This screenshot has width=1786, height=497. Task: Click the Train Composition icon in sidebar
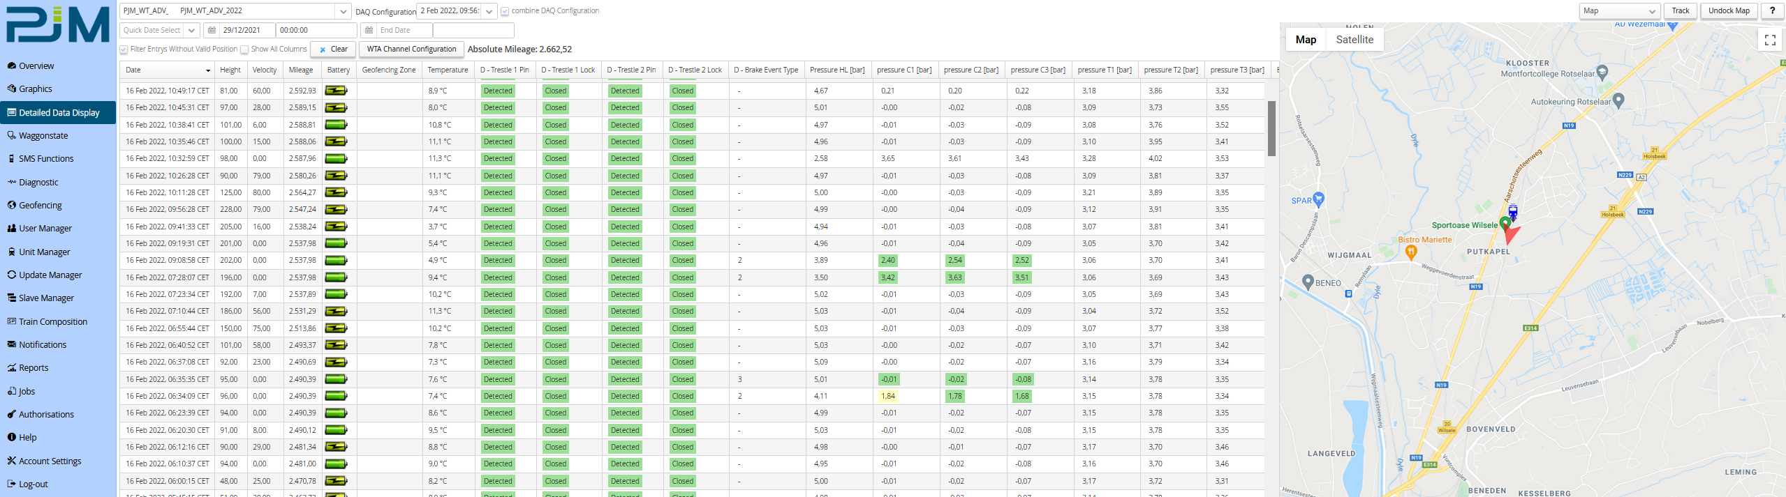pos(11,321)
